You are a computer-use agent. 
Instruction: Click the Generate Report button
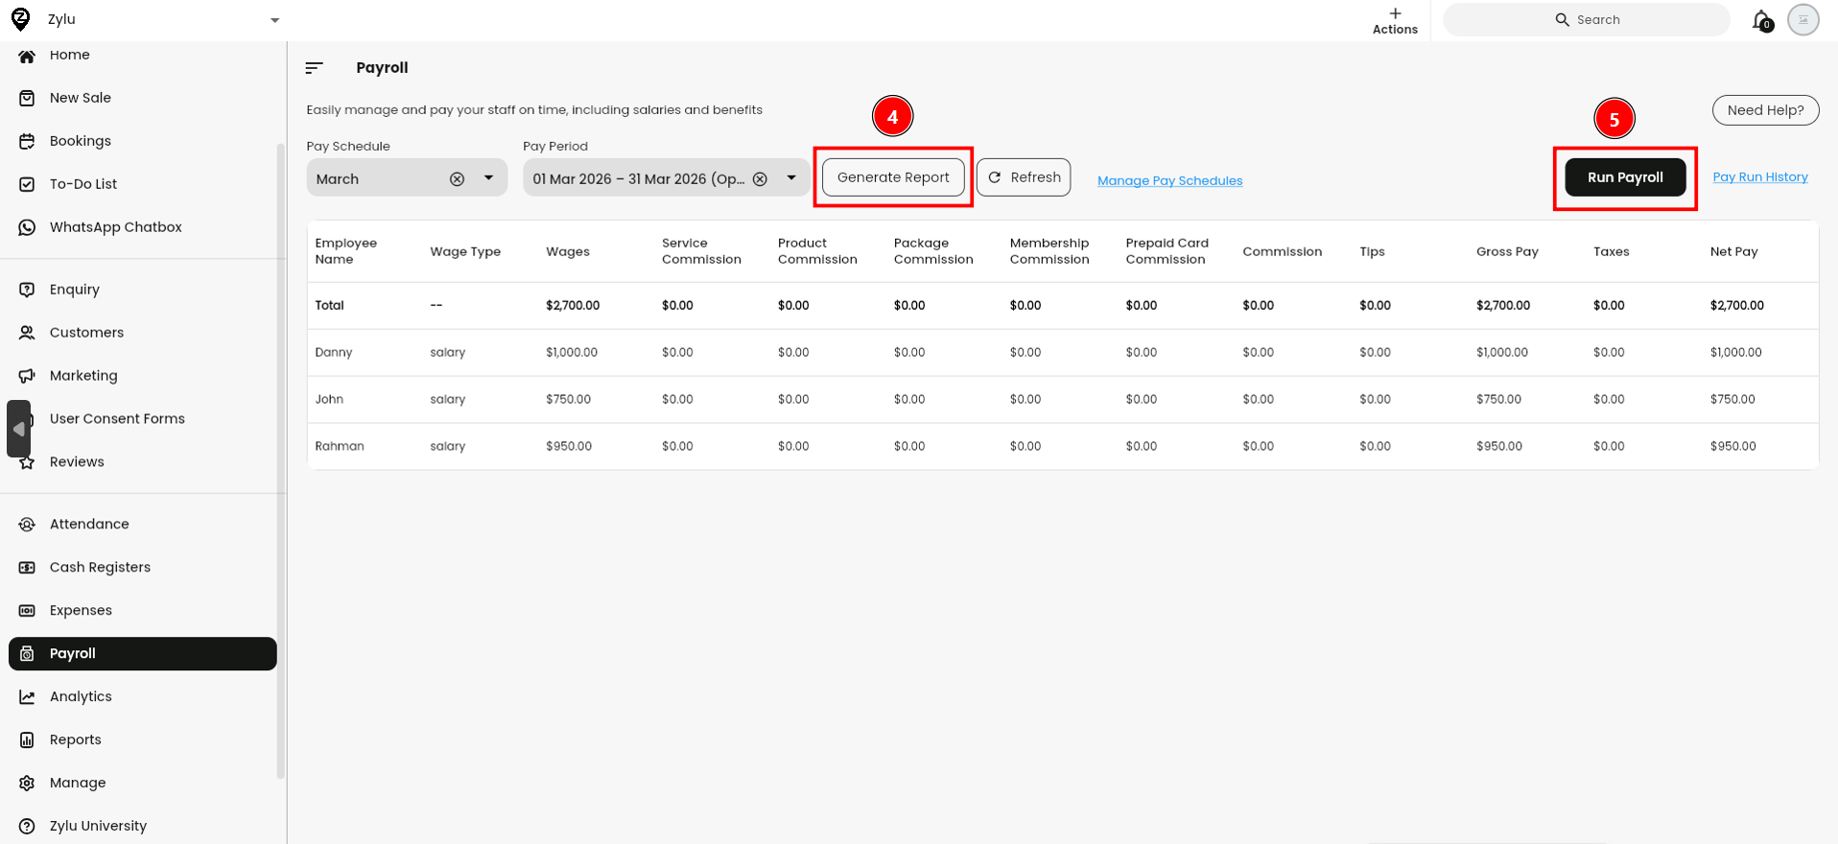[893, 177]
